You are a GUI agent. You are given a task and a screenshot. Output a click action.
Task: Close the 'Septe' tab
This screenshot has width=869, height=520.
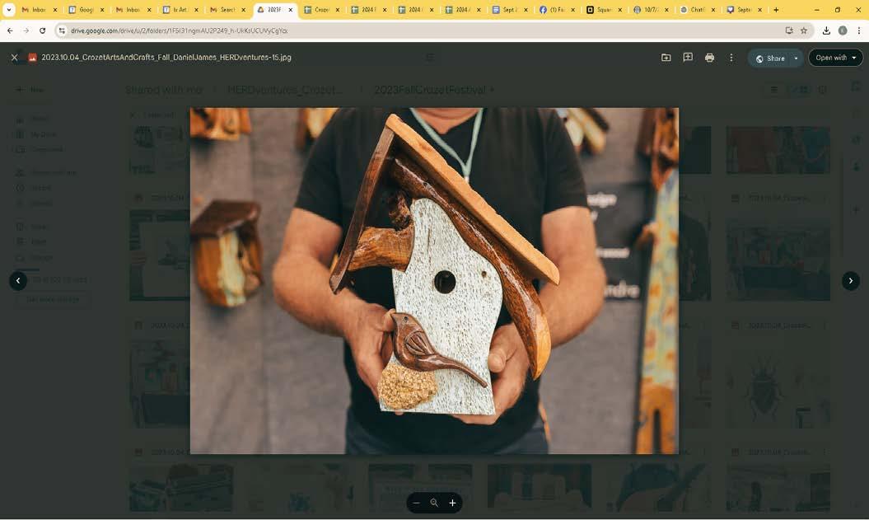(x=759, y=9)
